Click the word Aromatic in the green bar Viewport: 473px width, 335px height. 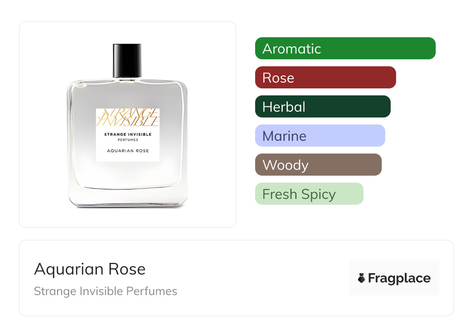pos(292,49)
